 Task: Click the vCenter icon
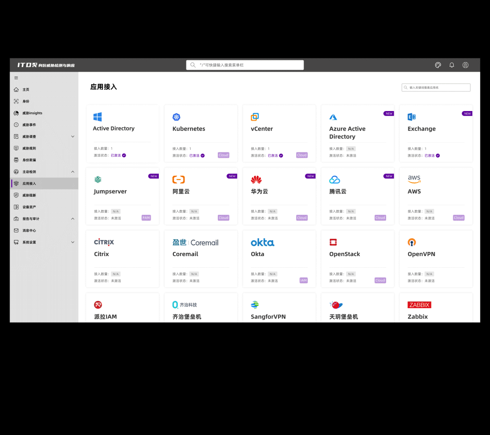tap(255, 117)
